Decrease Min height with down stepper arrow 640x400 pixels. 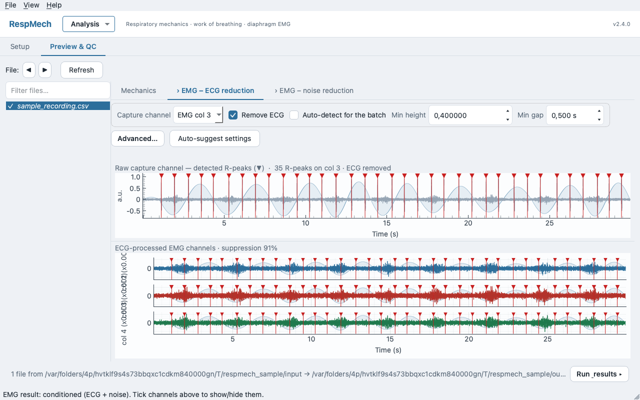(x=508, y=119)
